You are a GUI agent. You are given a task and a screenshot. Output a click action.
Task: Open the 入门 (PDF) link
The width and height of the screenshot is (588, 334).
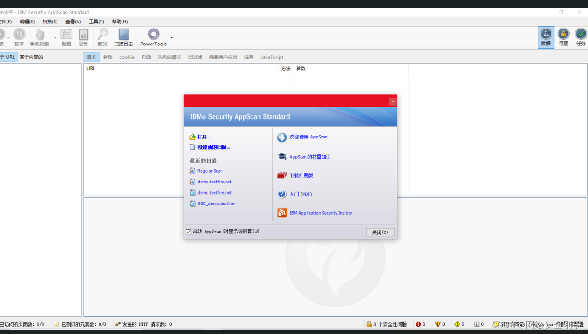pos(301,194)
